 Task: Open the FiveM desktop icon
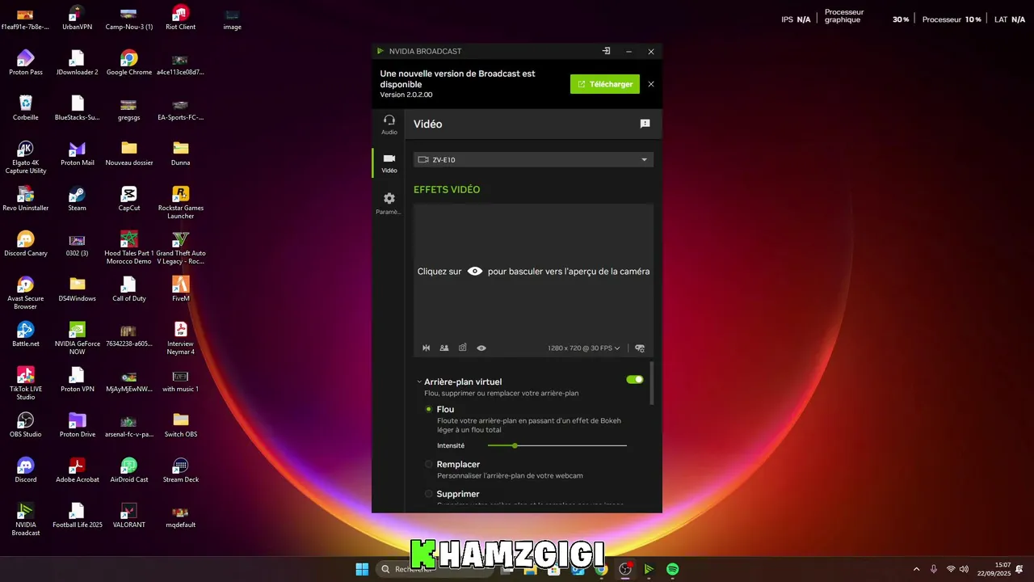pos(181,289)
